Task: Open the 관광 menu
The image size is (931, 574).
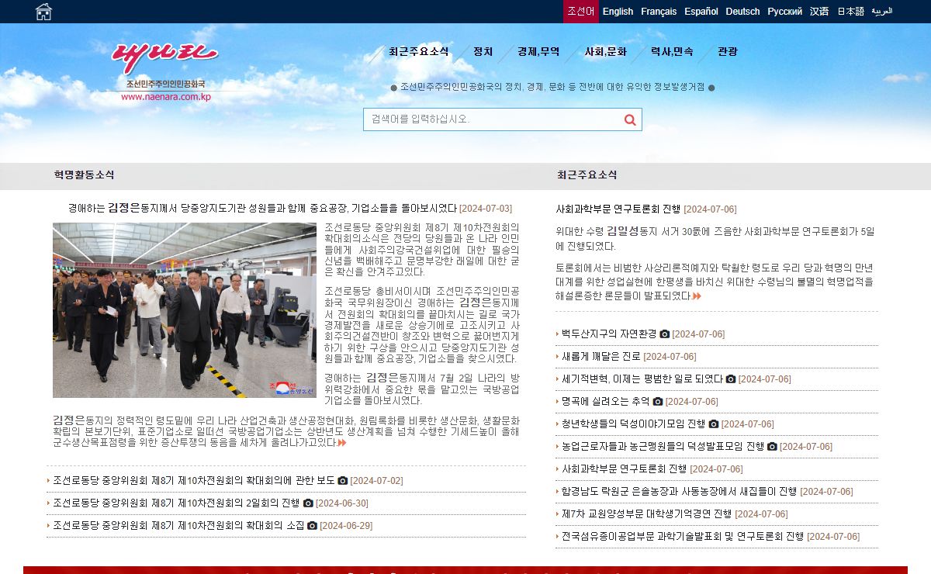Action: tap(728, 52)
